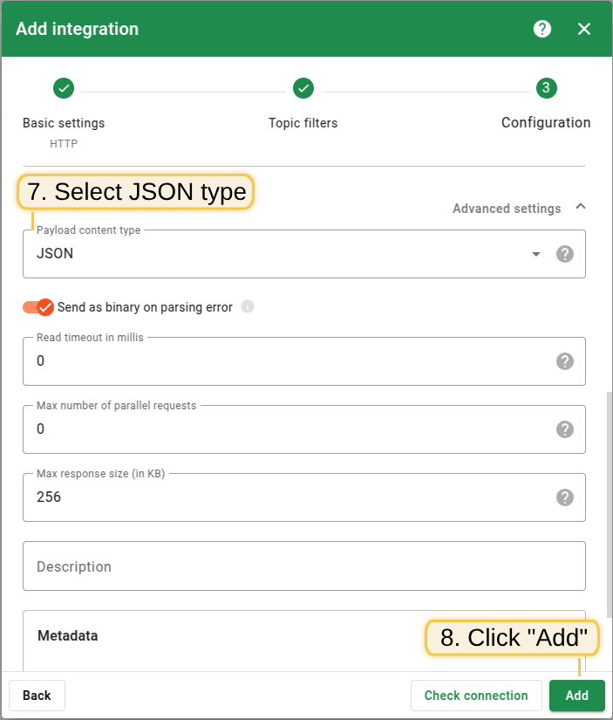The image size is (613, 720).
Task: Click the Topic filters step checkmark
Action: [303, 88]
